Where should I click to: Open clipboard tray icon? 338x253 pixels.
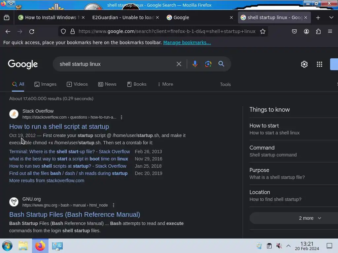click(x=269, y=246)
